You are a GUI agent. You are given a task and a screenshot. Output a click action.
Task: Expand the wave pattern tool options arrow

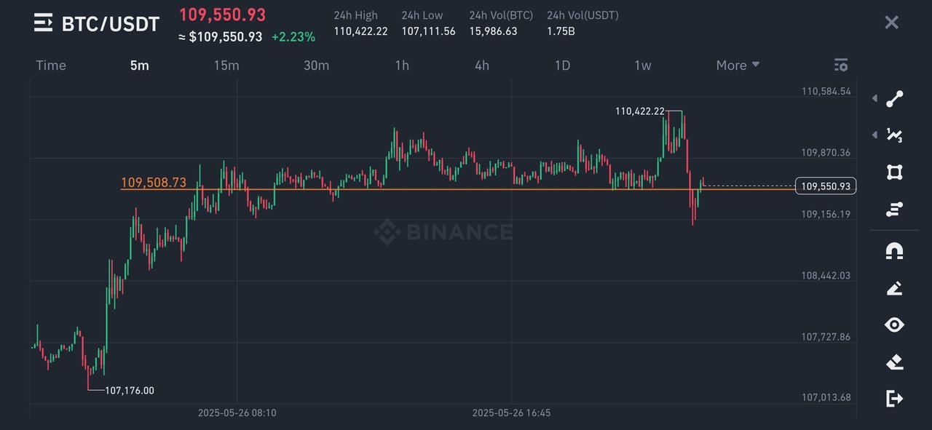[x=874, y=135]
